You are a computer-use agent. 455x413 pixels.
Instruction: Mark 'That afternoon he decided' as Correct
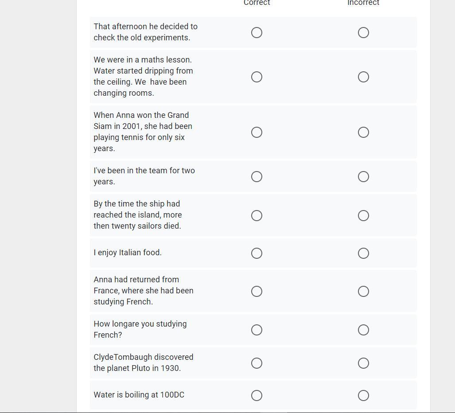click(257, 33)
